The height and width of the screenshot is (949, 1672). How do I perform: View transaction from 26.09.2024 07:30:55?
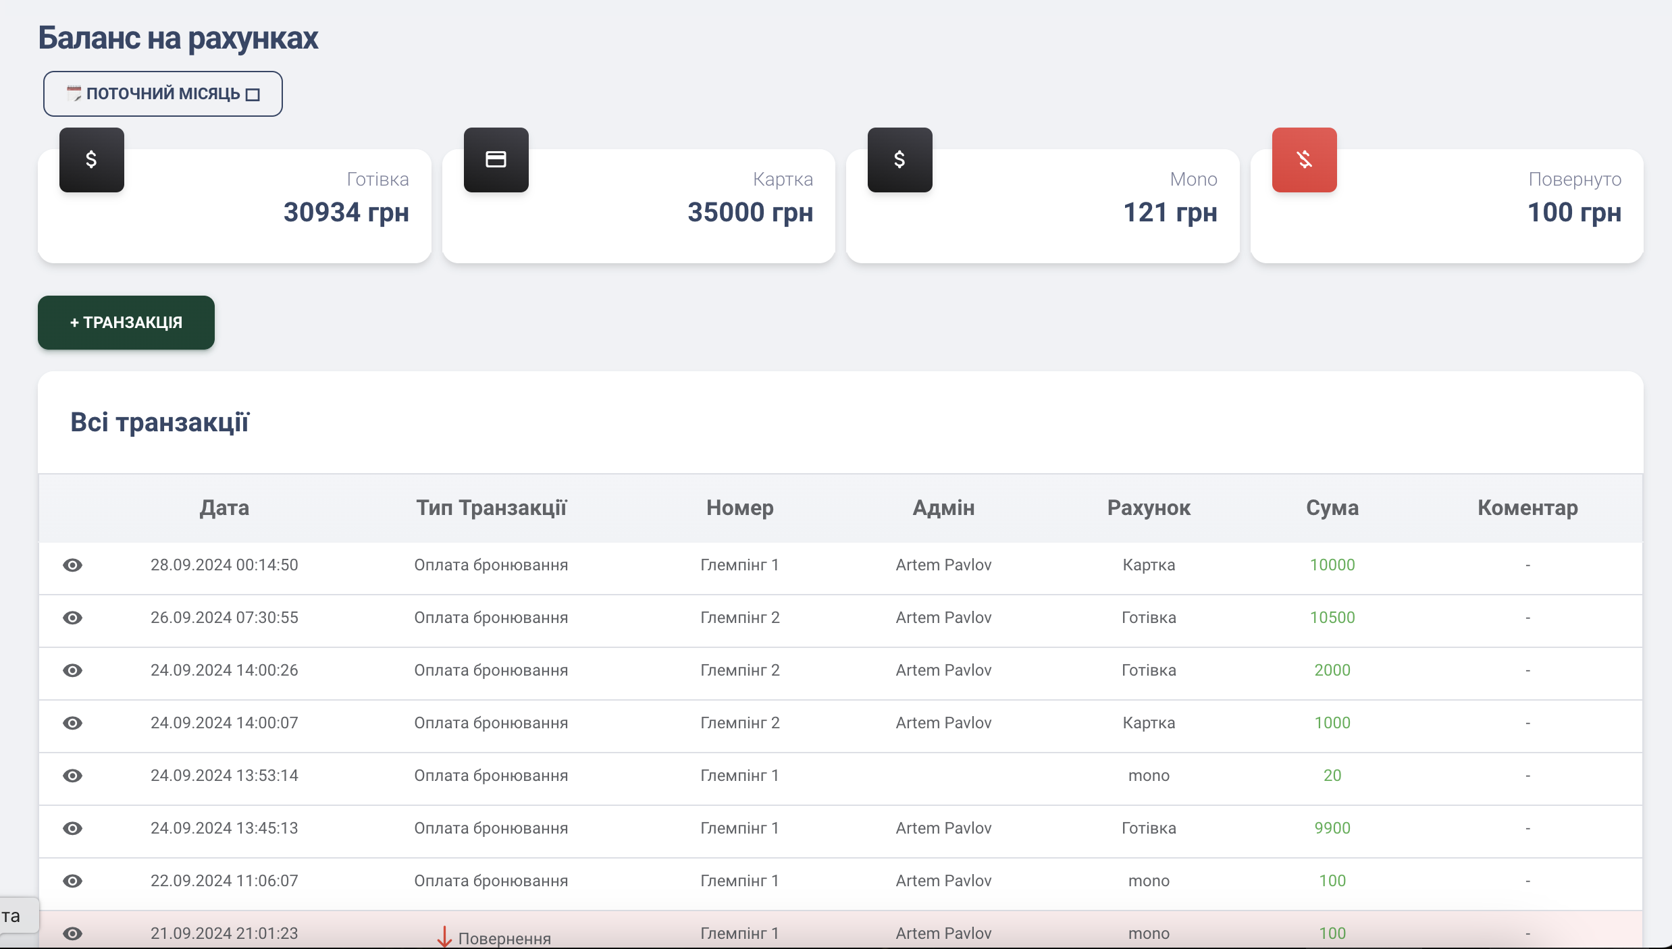pos(72,618)
